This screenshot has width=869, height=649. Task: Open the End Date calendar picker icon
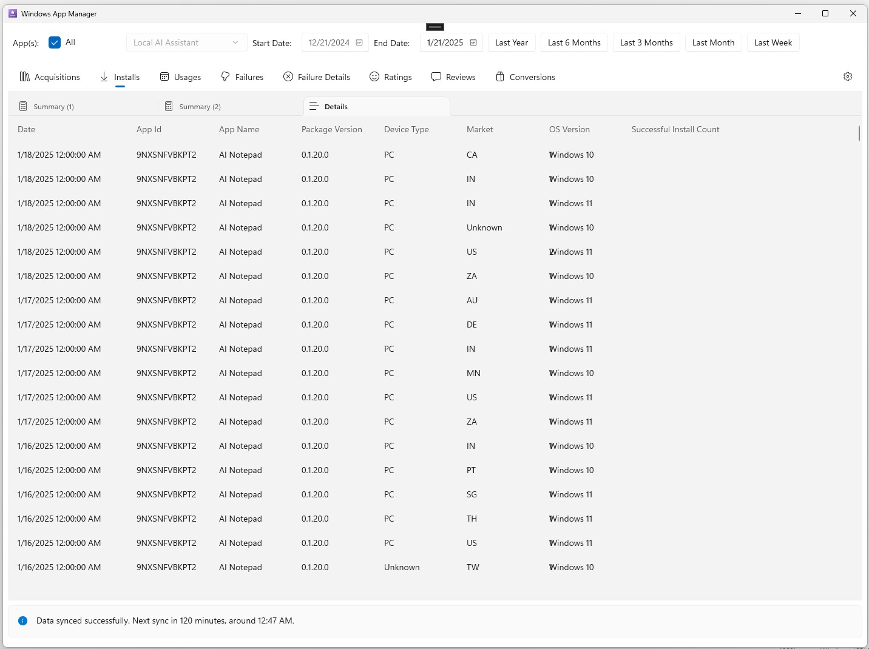tap(473, 42)
